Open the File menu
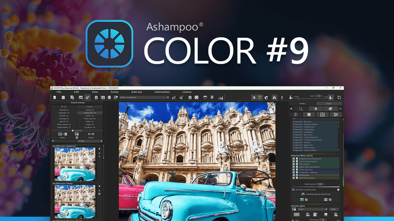394x221 pixels. 59,92
